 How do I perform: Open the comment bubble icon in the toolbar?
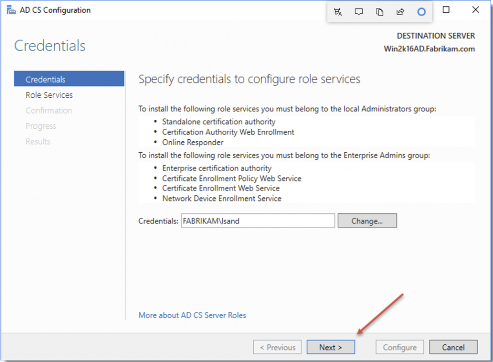[358, 12]
